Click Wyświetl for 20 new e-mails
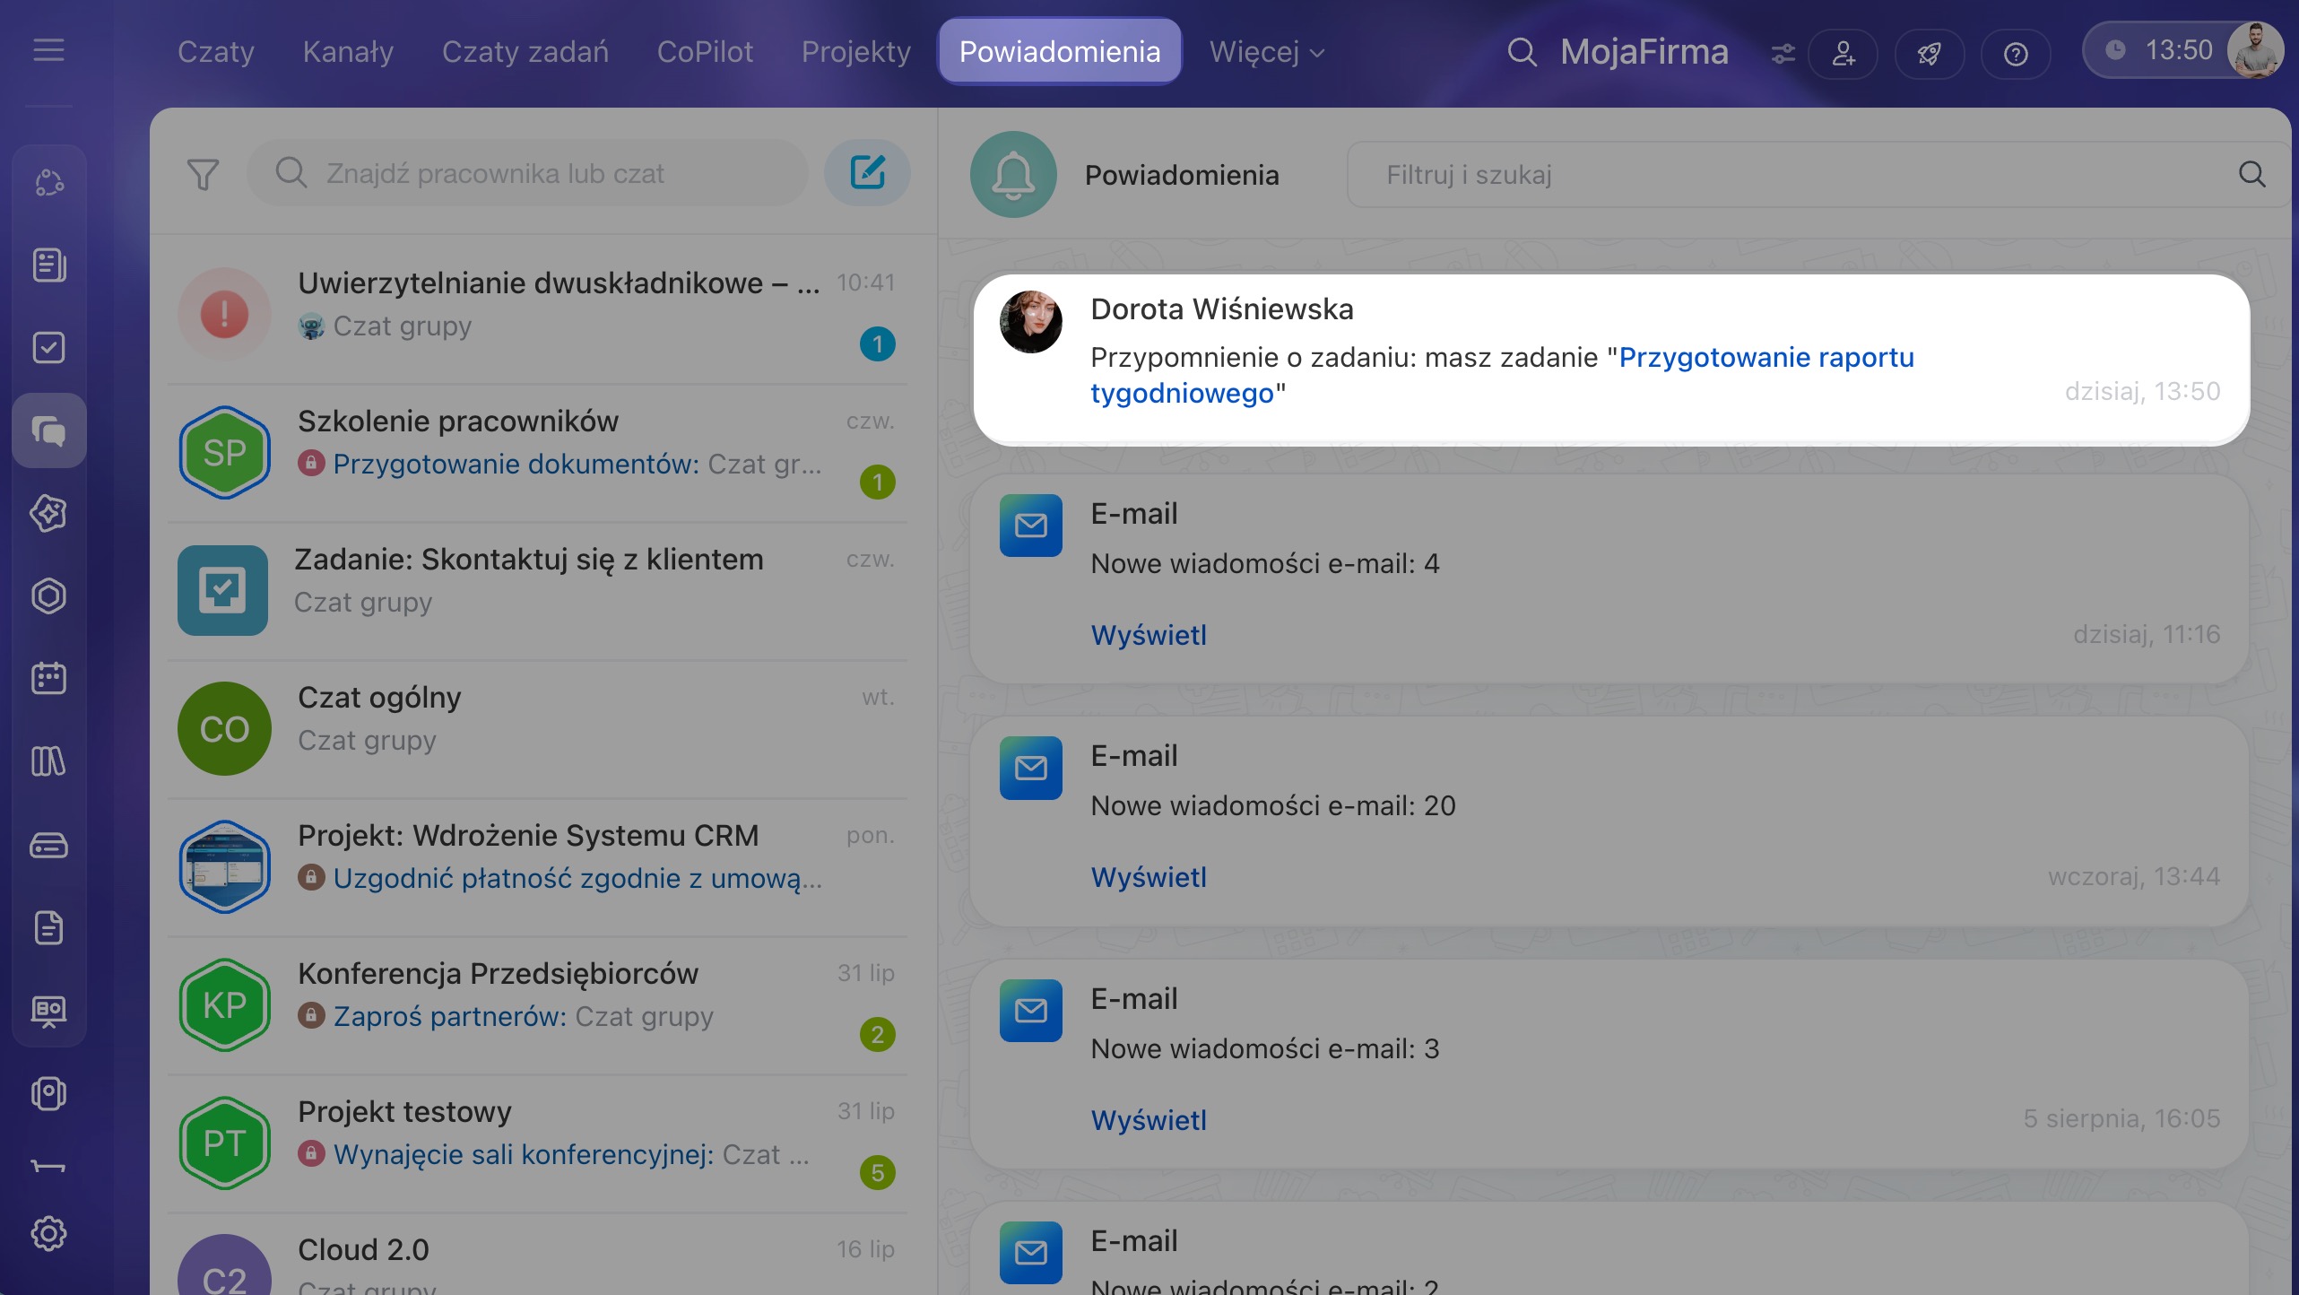This screenshot has width=2299, height=1295. point(1149,877)
